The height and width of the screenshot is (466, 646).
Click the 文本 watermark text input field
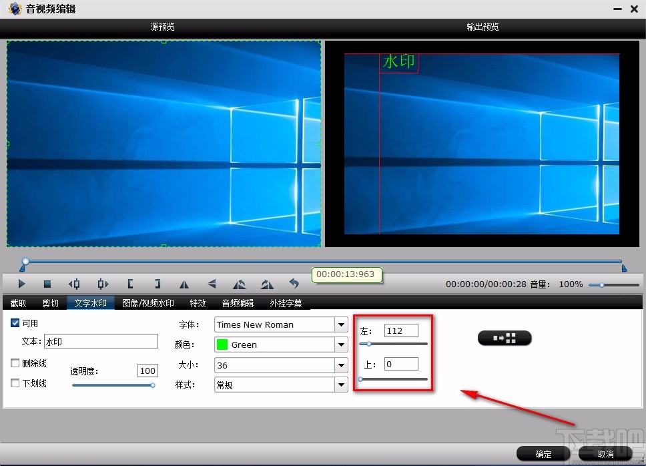101,341
